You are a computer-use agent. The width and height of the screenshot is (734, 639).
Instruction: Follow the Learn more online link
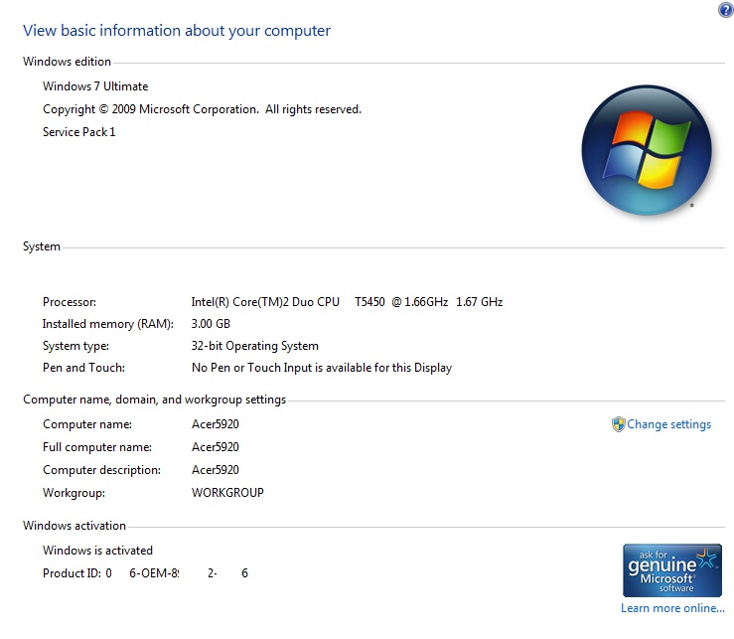tap(672, 608)
